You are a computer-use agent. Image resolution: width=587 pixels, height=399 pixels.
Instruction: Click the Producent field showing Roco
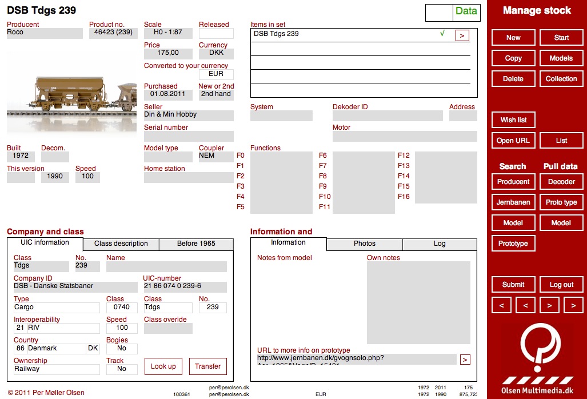coord(45,33)
